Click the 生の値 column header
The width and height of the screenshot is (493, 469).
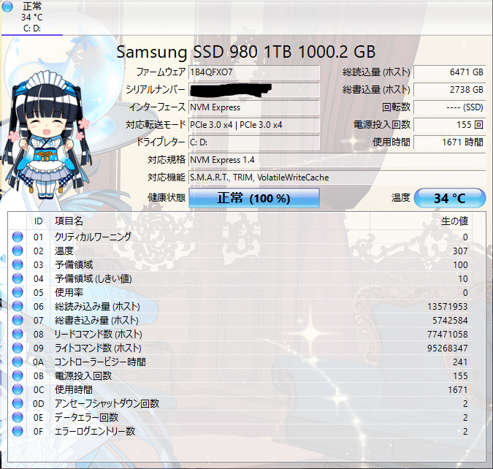[x=454, y=221]
